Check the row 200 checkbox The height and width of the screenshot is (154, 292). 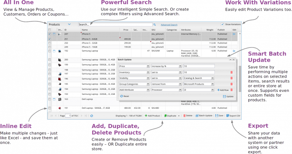(50, 60)
